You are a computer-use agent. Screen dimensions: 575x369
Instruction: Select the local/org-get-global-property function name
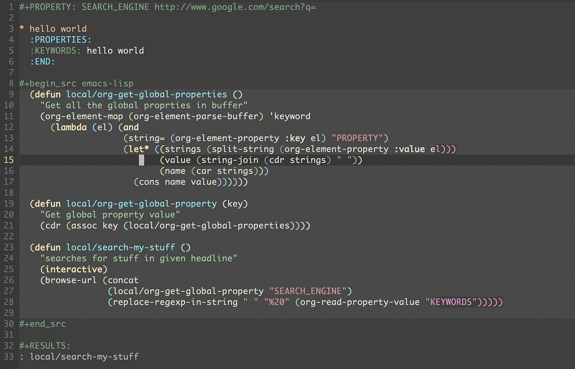(x=142, y=203)
